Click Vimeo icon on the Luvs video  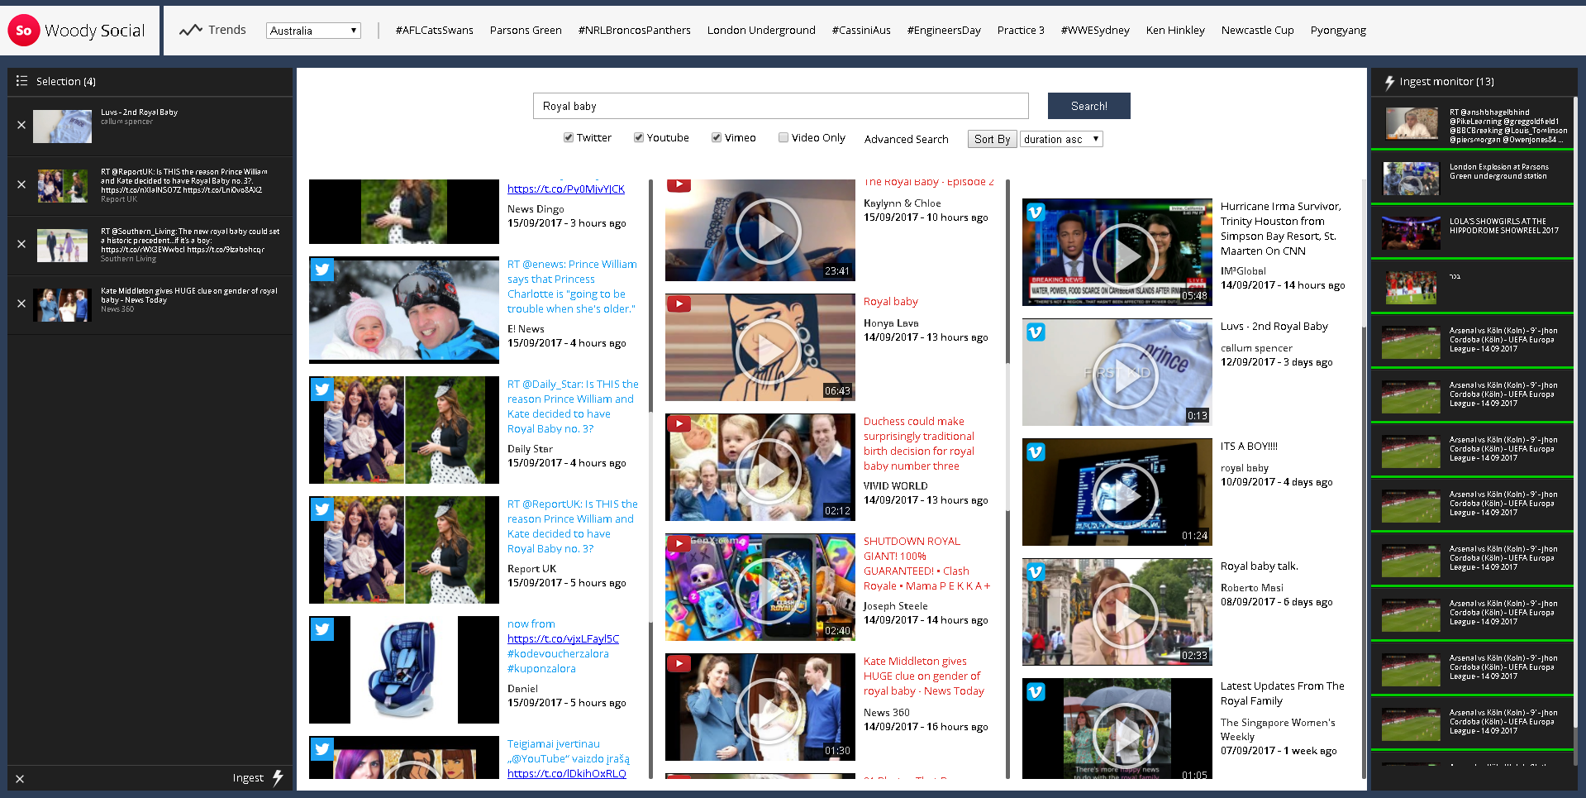tap(1036, 332)
